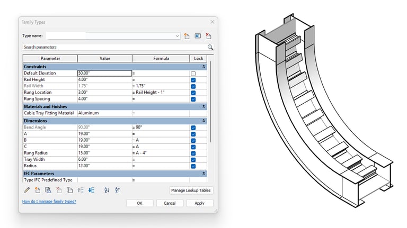Sort parameters in descending order
This screenshot has height=228, width=407.
point(118,190)
